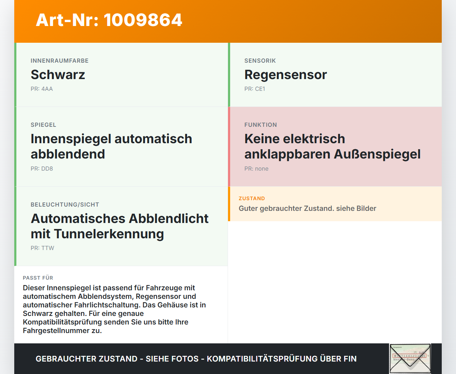Screen dimensions: 456x374
Task: Click the PR: 4AA code
Action: [x=42, y=89]
